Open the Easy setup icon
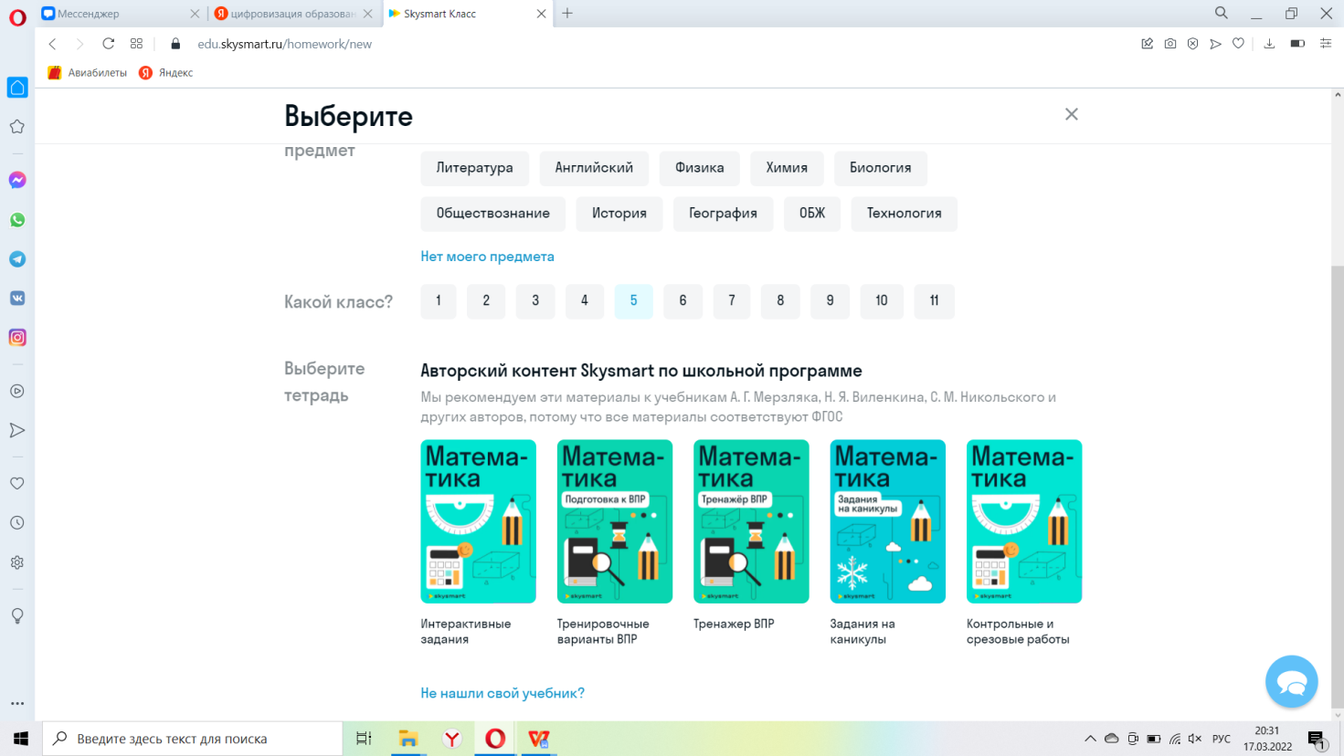Screen dimensions: 1344x756 (1326, 44)
